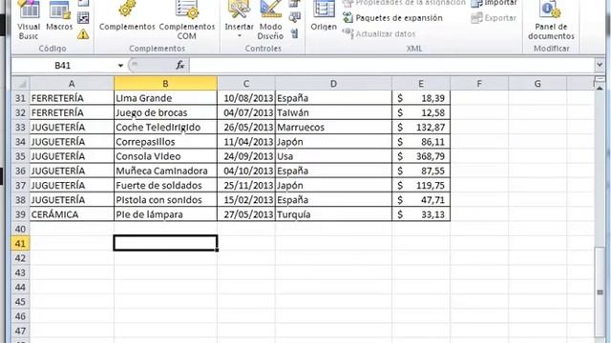Click price cell 368,79
The width and height of the screenshot is (611, 343).
pyautogui.click(x=421, y=156)
